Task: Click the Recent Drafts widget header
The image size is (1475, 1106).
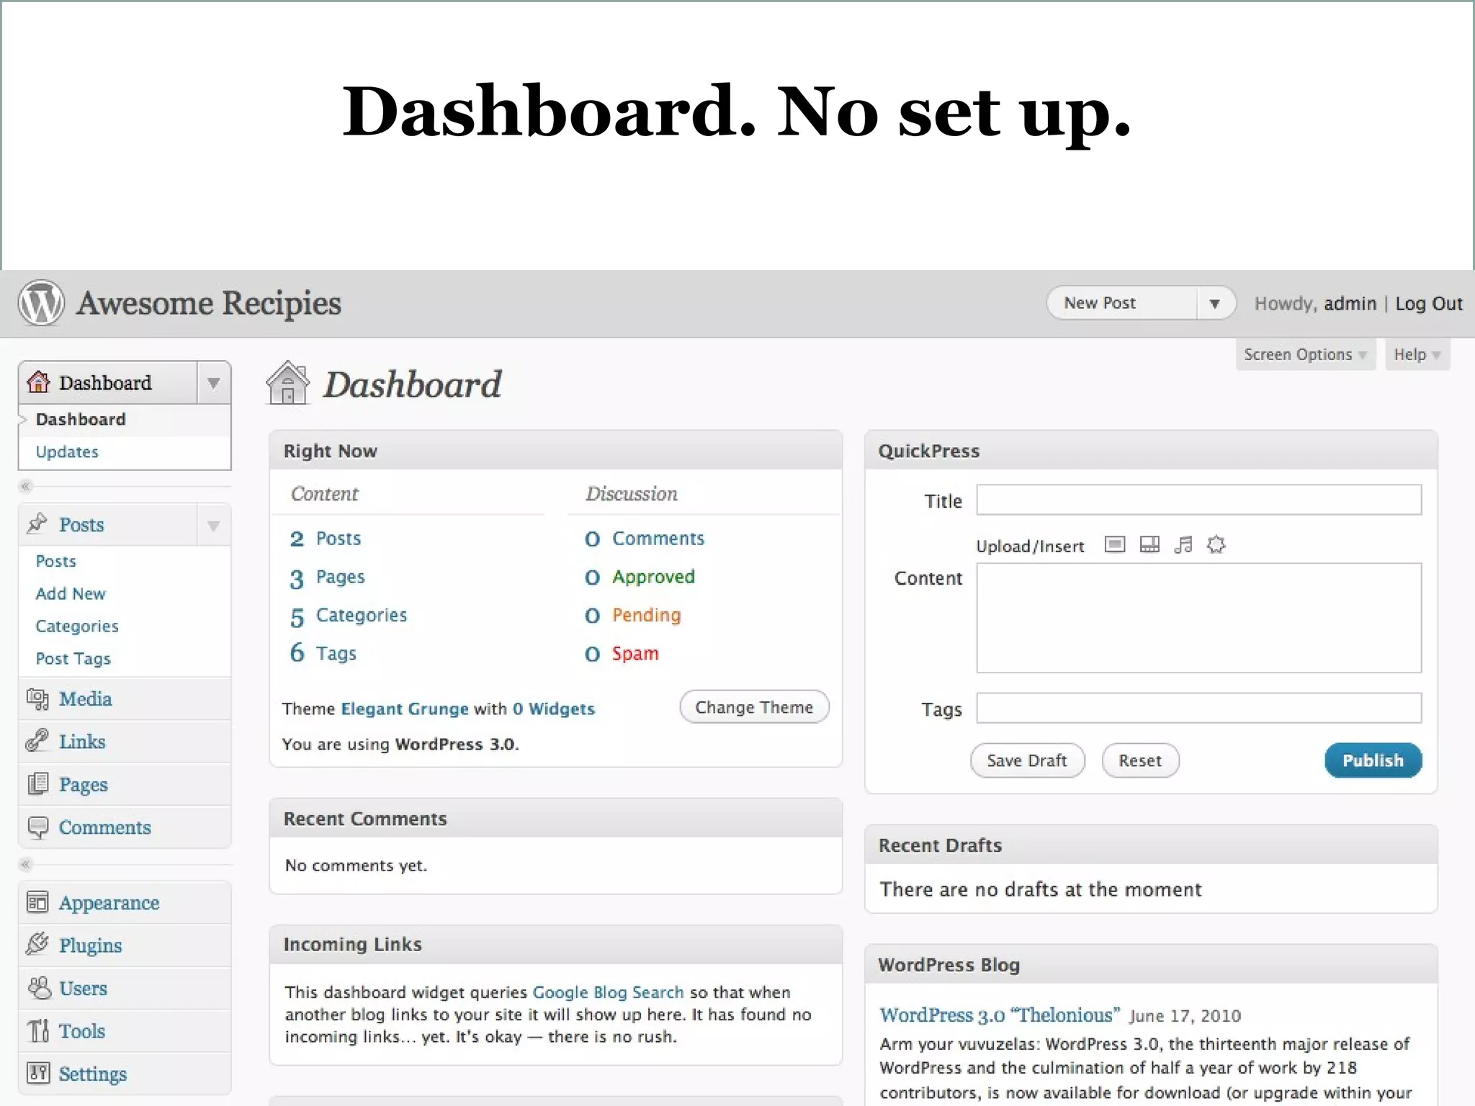Action: [x=1151, y=845]
